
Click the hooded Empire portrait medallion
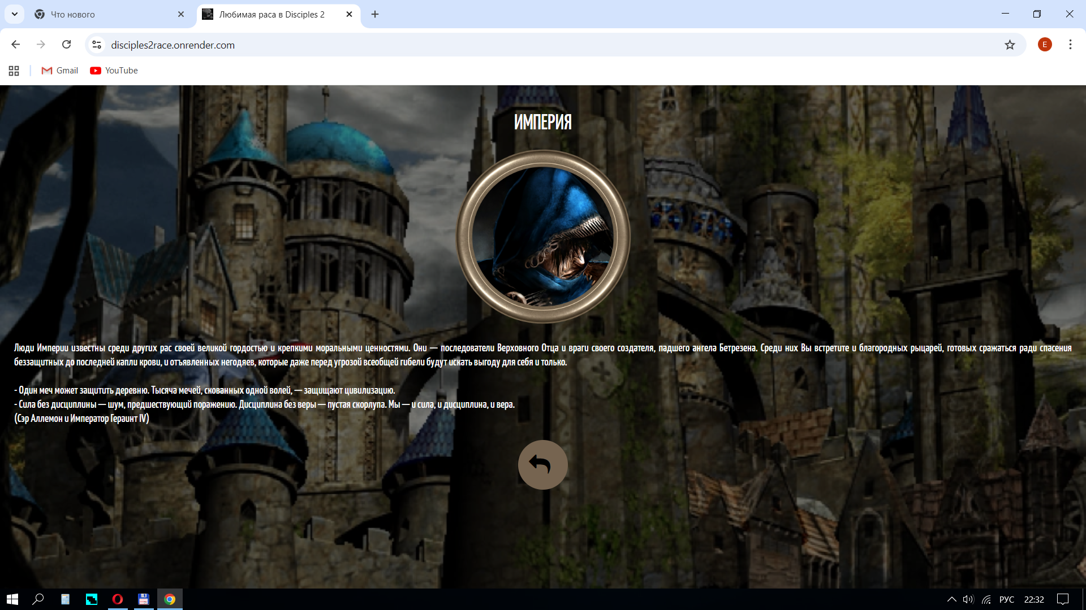(543, 237)
